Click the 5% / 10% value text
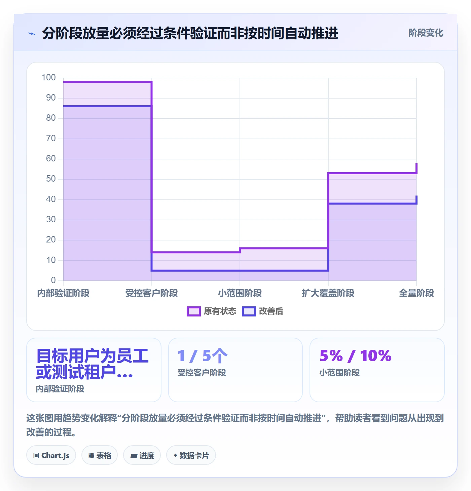Viewport: 471px width, 491px height. [356, 356]
